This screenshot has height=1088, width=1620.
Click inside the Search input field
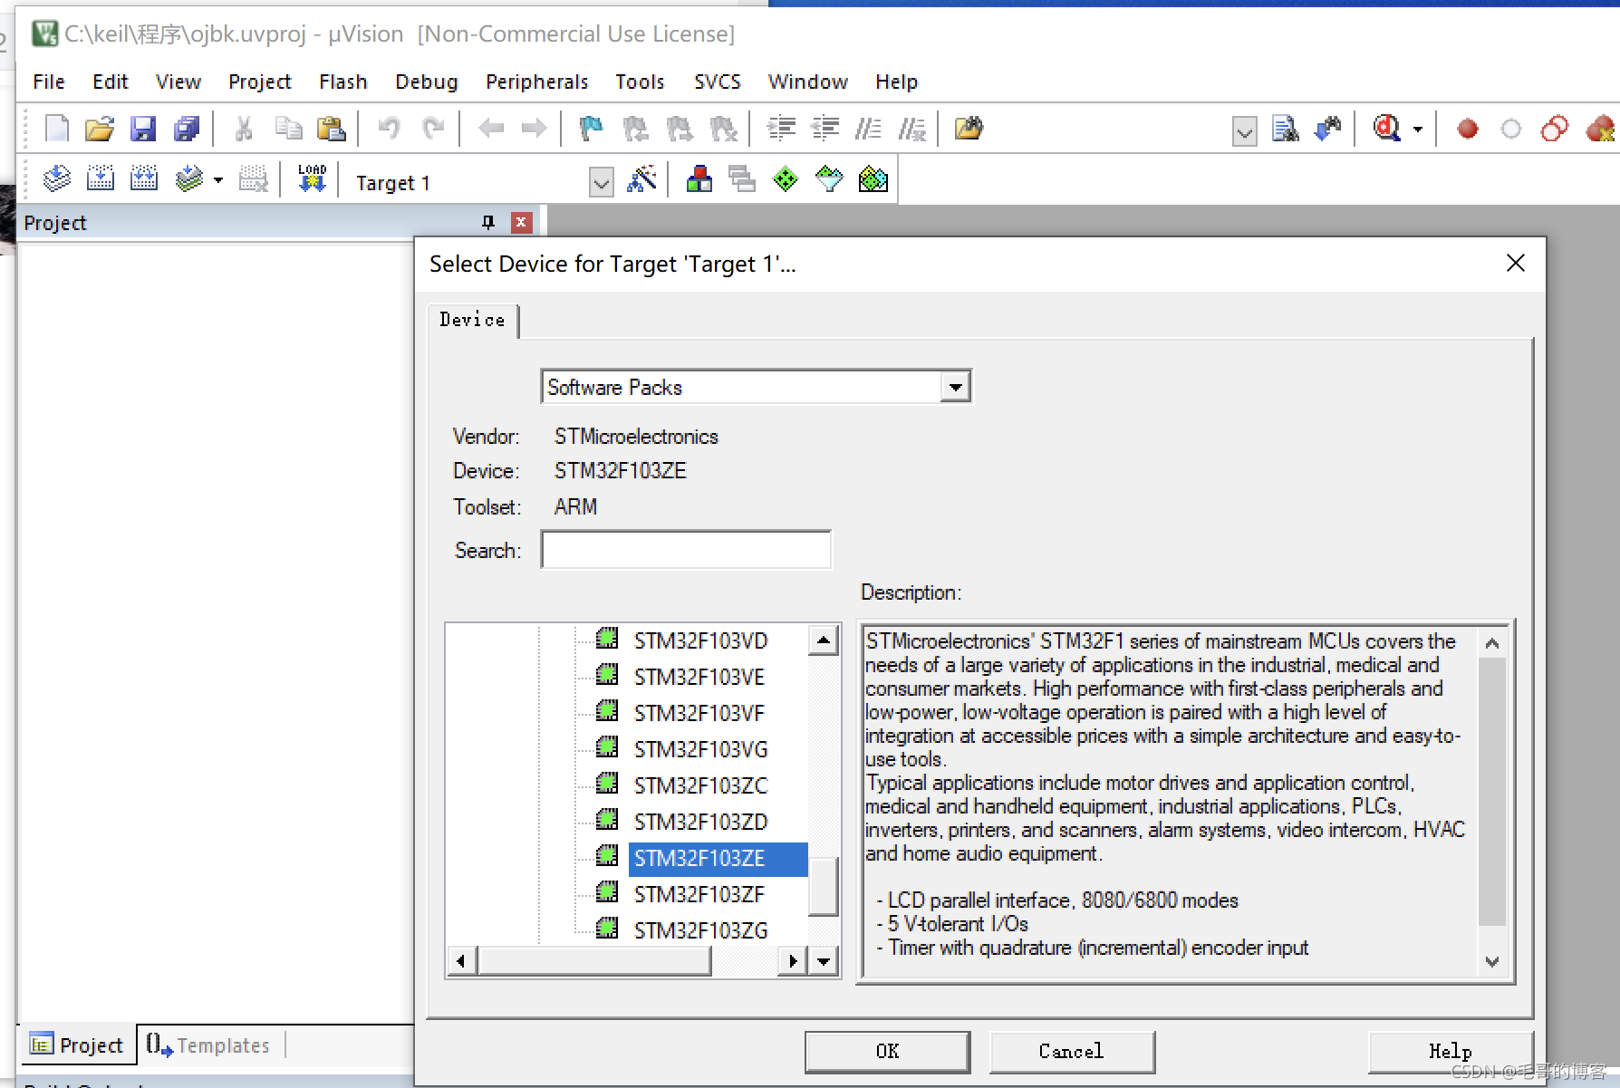point(686,550)
